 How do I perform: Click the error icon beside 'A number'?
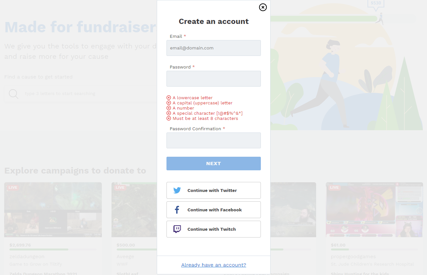click(169, 108)
